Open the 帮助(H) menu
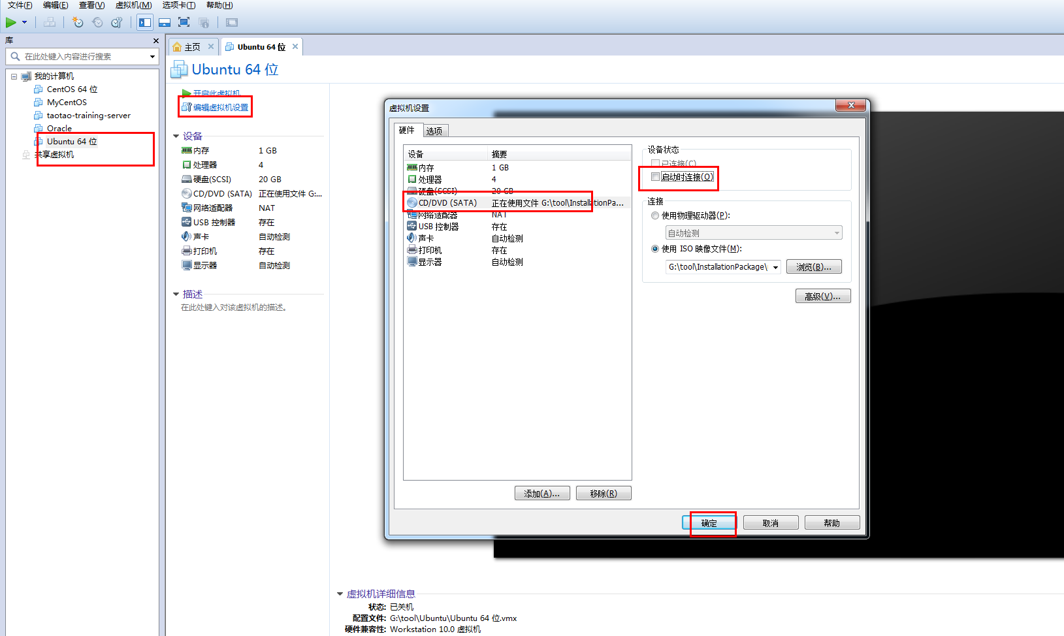This screenshot has height=636, width=1064. pyautogui.click(x=219, y=5)
